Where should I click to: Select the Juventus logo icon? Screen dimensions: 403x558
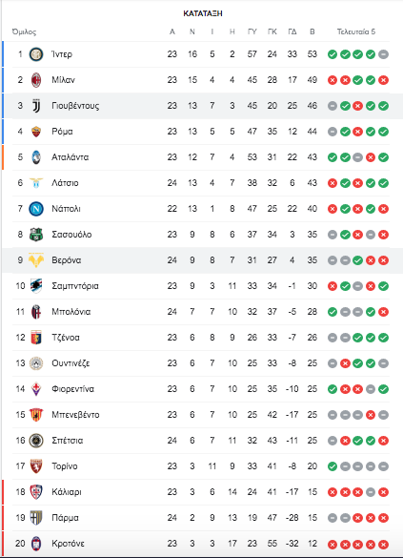coord(36,106)
